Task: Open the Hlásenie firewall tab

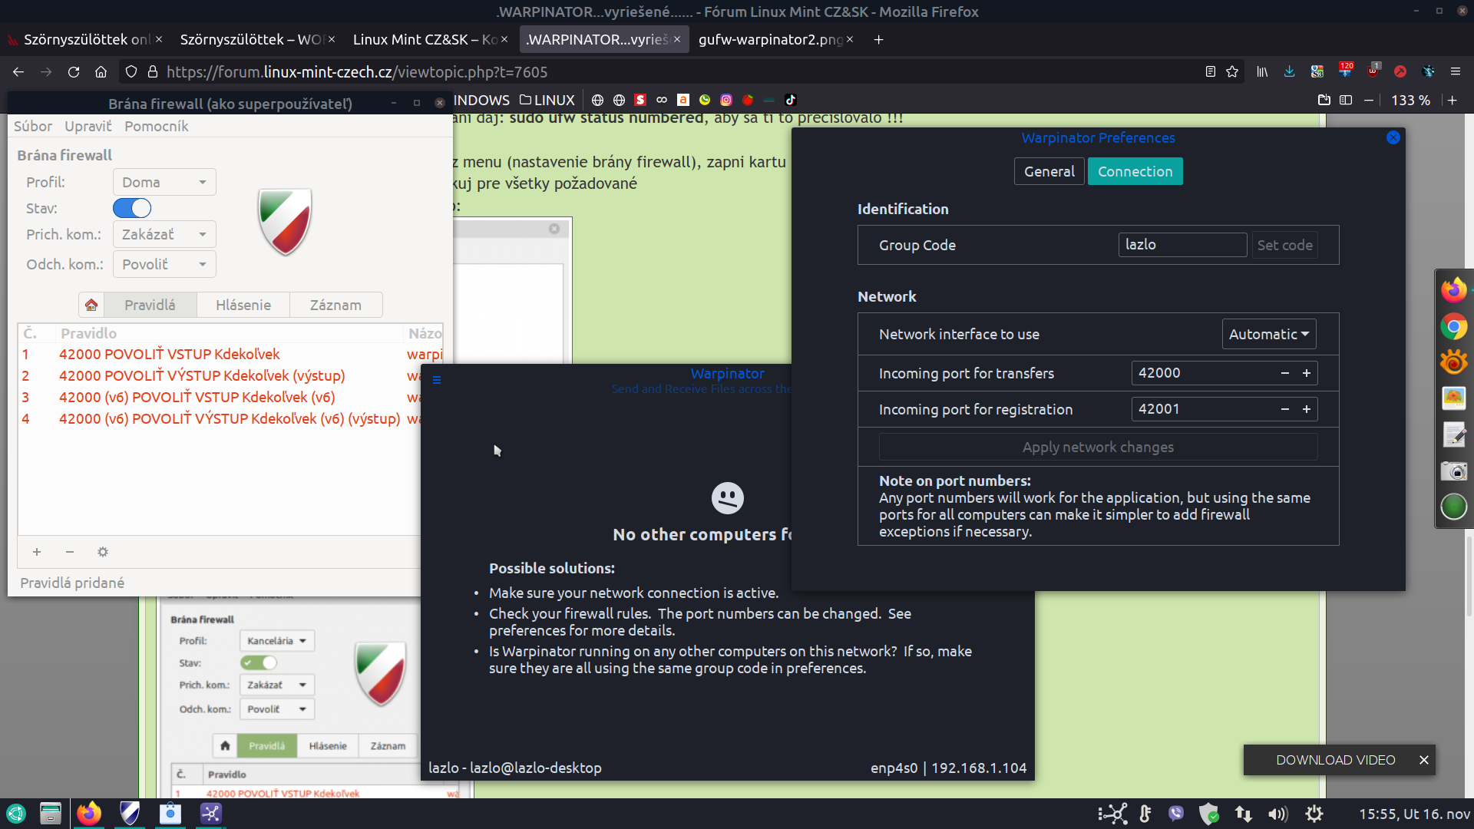Action: click(243, 305)
